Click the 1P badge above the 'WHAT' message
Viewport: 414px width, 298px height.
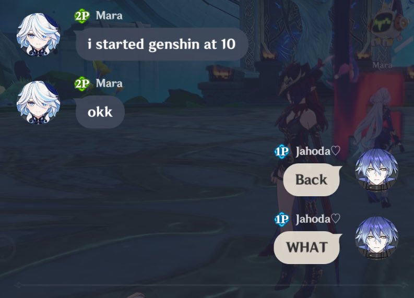(282, 220)
